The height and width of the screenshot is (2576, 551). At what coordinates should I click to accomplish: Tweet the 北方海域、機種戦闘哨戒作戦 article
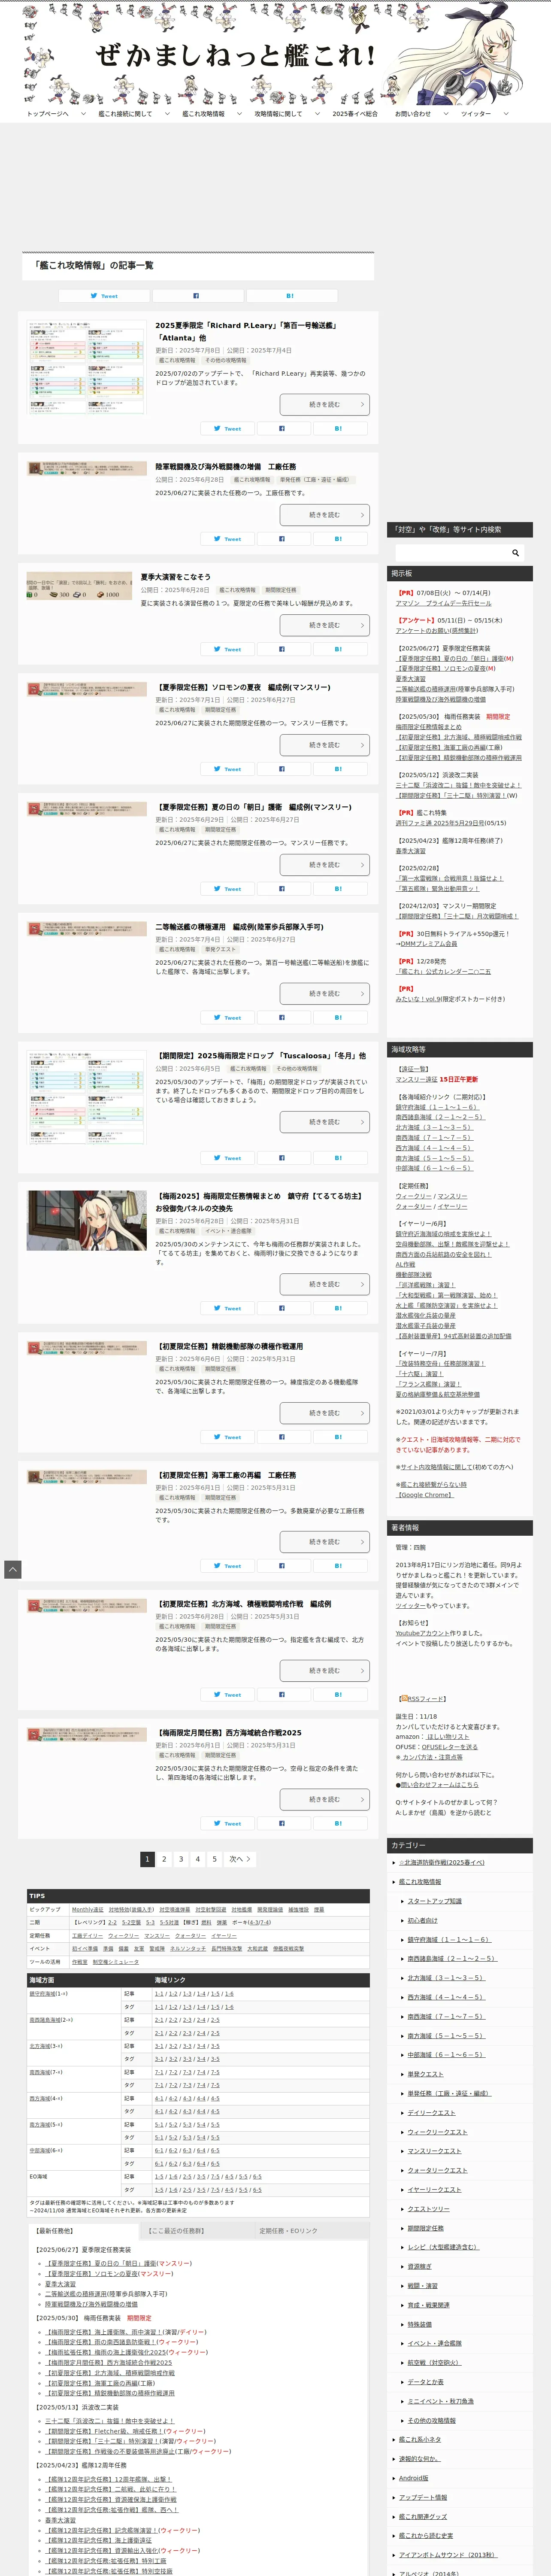(x=227, y=1695)
